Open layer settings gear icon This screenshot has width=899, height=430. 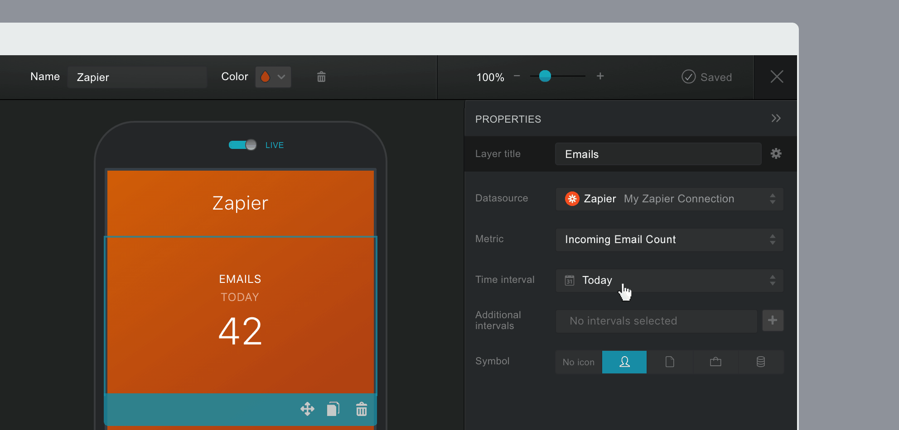pyautogui.click(x=776, y=153)
